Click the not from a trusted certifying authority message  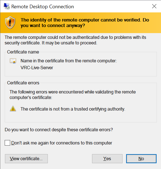(73, 109)
